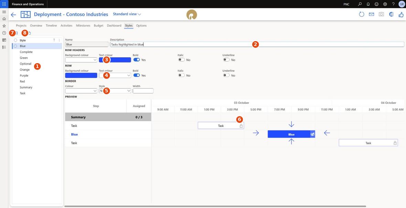
Task: Click edit icon on Blue Gantt bar
Action: (312, 134)
